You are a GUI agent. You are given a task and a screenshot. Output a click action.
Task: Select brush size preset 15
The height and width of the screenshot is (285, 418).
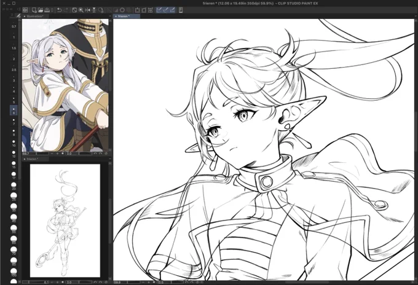tap(14, 165)
